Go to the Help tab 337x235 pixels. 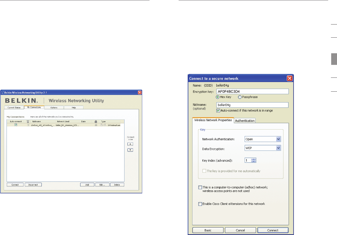(74, 108)
